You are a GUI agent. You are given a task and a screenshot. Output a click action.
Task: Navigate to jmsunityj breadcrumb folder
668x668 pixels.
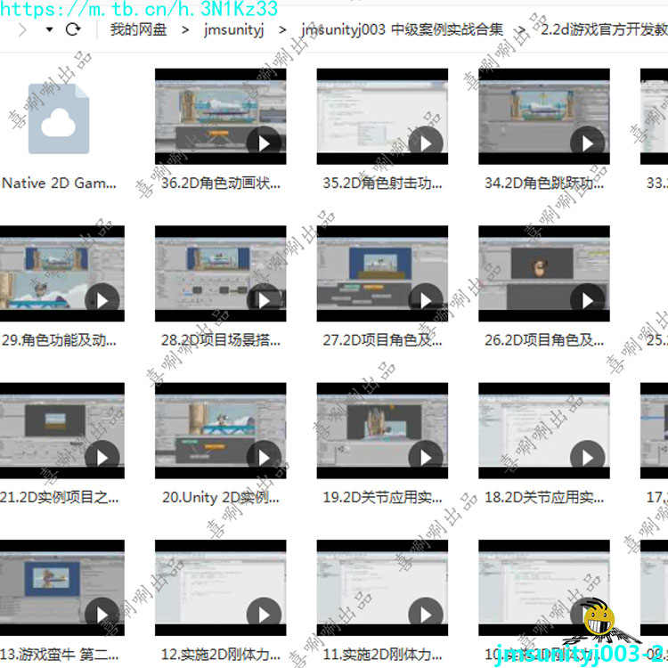233,30
